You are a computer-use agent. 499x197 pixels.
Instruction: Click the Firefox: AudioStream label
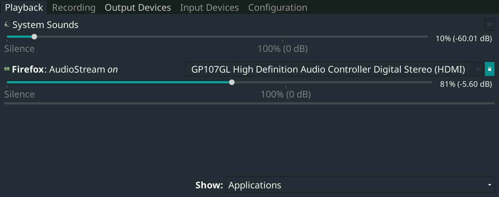click(x=65, y=69)
